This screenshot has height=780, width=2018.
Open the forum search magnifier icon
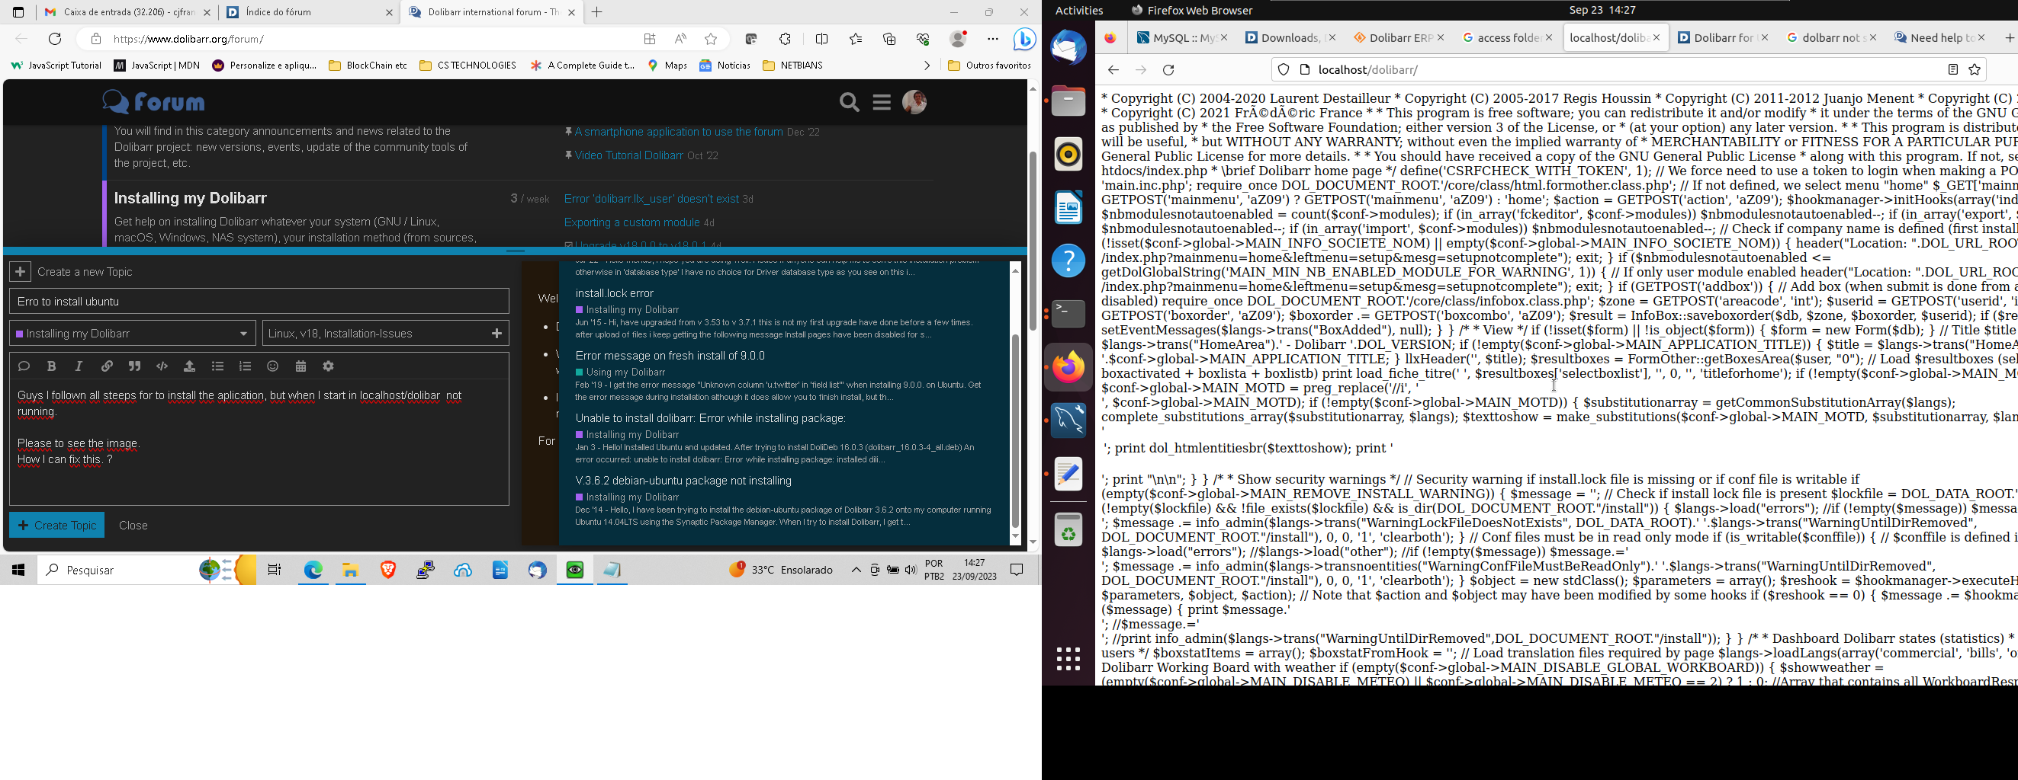pos(849,103)
